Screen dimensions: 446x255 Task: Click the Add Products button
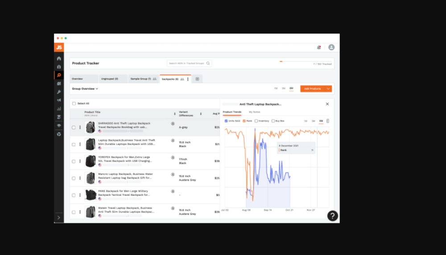pyautogui.click(x=312, y=89)
